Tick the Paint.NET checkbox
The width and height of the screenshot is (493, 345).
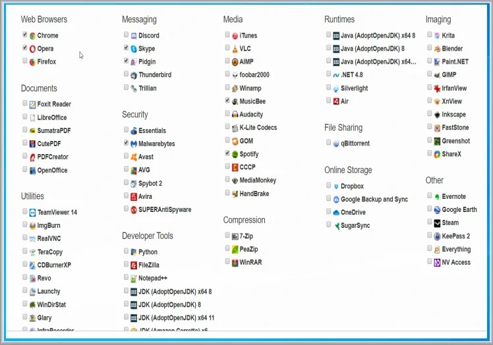tap(430, 61)
